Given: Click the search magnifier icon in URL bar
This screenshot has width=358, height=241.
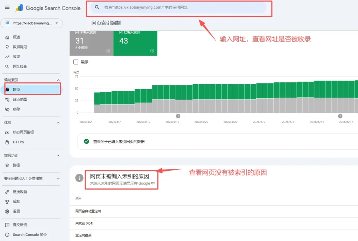Looking at the screenshot, I should pyautogui.click(x=97, y=7).
